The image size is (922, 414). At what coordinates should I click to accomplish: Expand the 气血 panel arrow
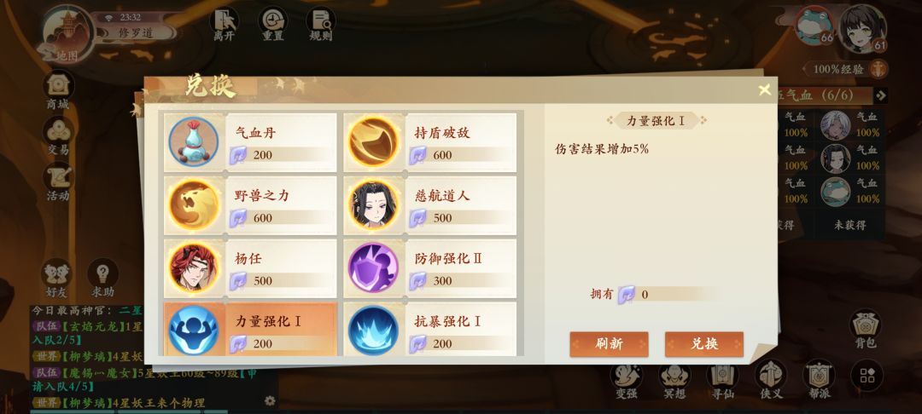pyautogui.click(x=880, y=95)
